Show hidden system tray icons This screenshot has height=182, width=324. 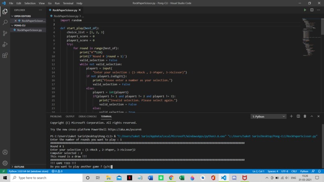[267, 178]
